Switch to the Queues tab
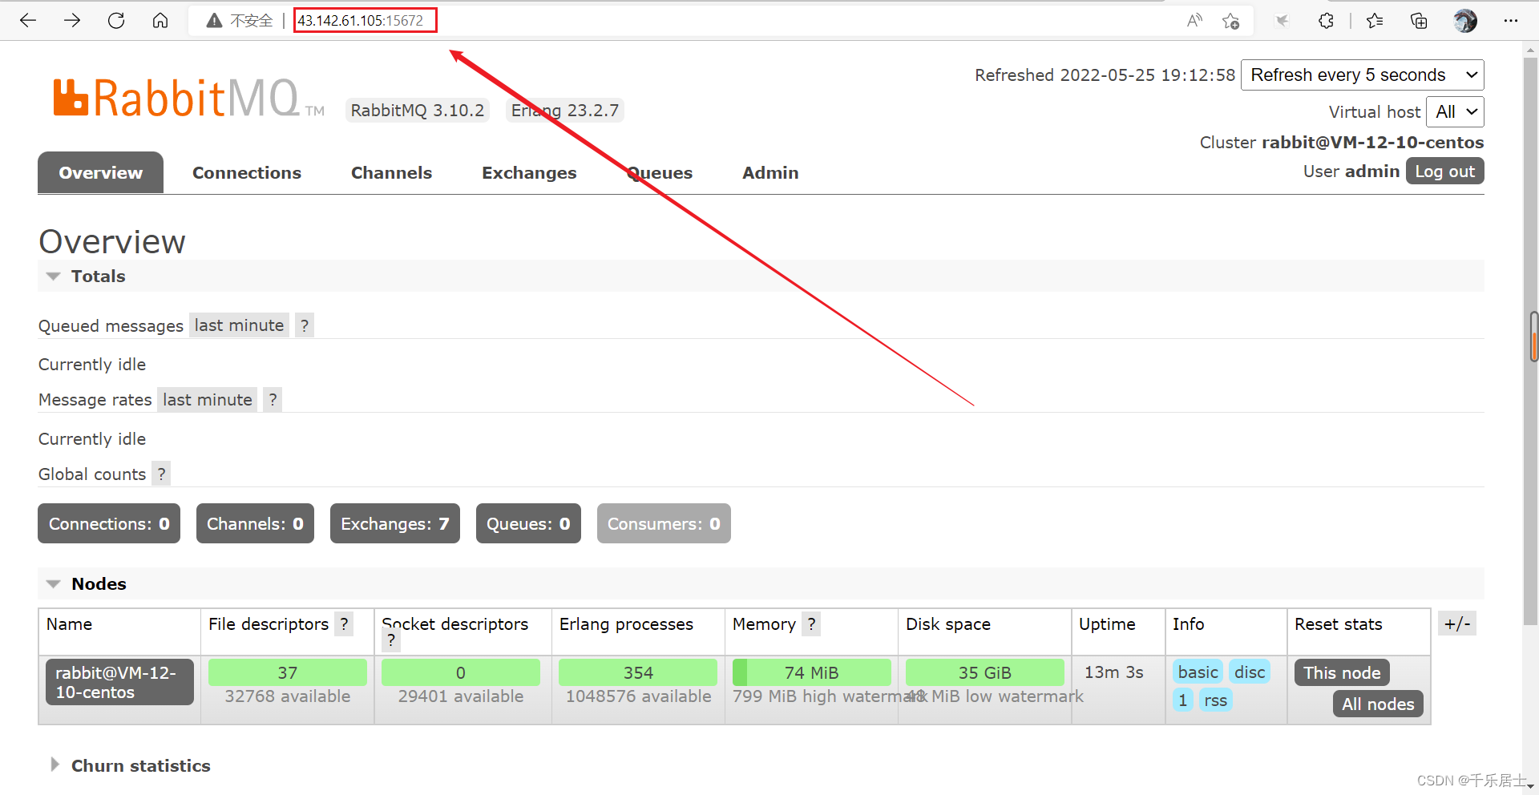 [660, 172]
